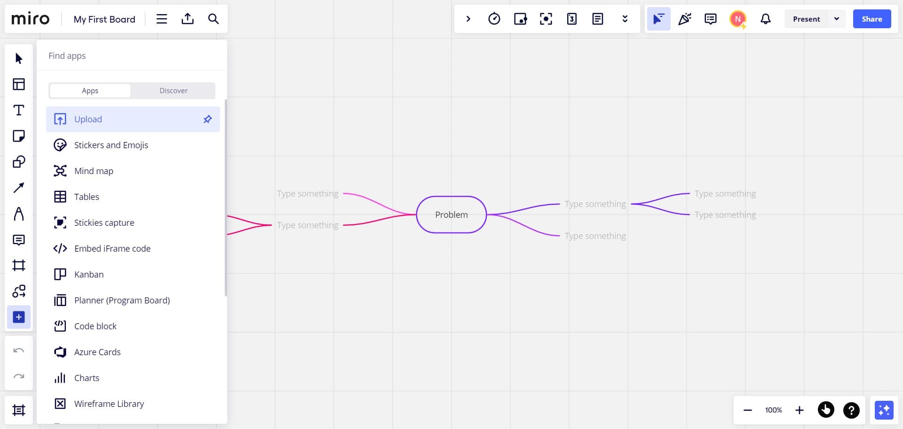Open the Miro AI sparkle button

[x=884, y=410]
